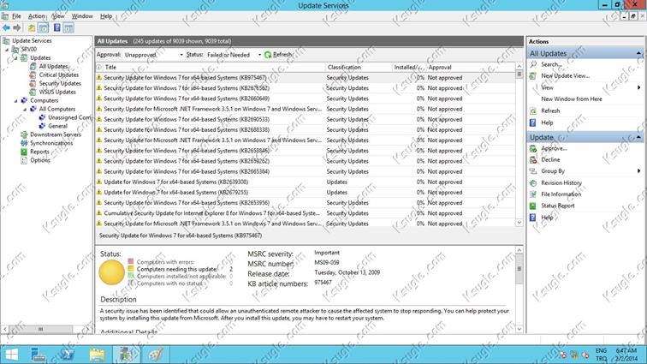This screenshot has height=364, width=647.
Task: Select Critical Updates in tree
Action: click(x=58, y=75)
